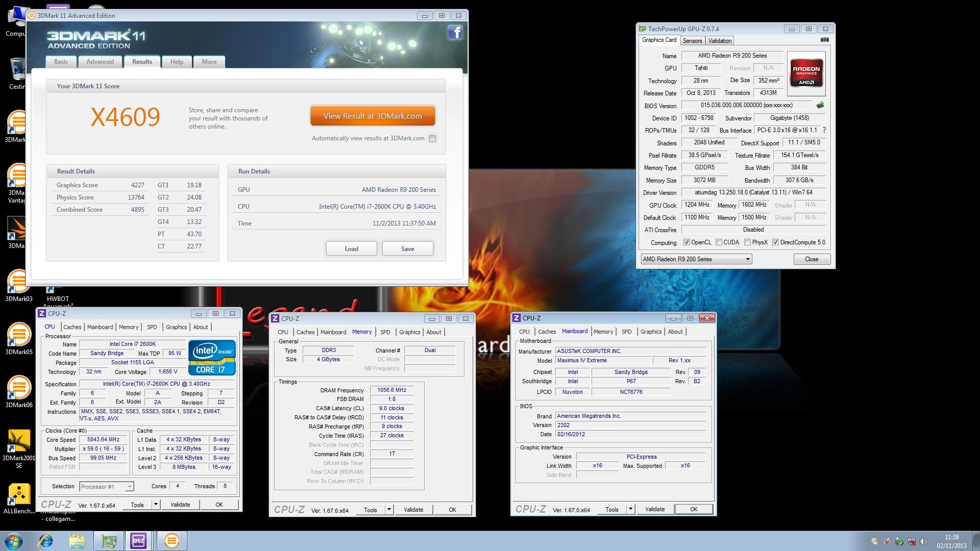Click the Load button in Run Details
Image resolution: width=980 pixels, height=551 pixels.
click(x=351, y=248)
